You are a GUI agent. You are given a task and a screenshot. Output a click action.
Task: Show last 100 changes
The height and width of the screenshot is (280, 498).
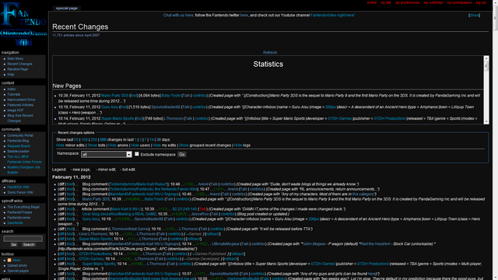84,140
